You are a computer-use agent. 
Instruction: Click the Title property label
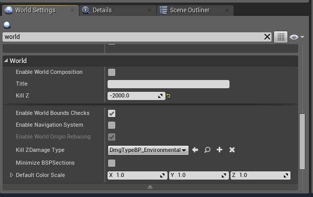pyautogui.click(x=22, y=84)
